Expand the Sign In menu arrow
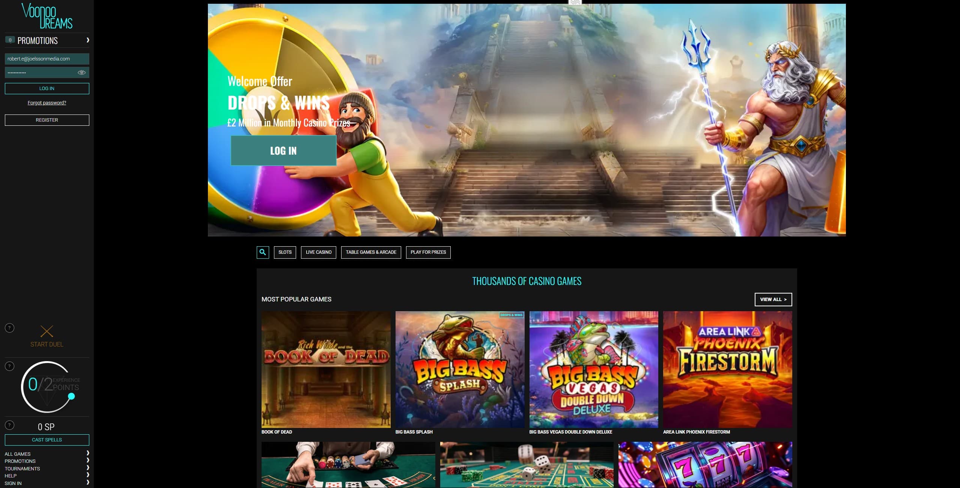Viewport: 960px width, 488px height. click(88, 482)
